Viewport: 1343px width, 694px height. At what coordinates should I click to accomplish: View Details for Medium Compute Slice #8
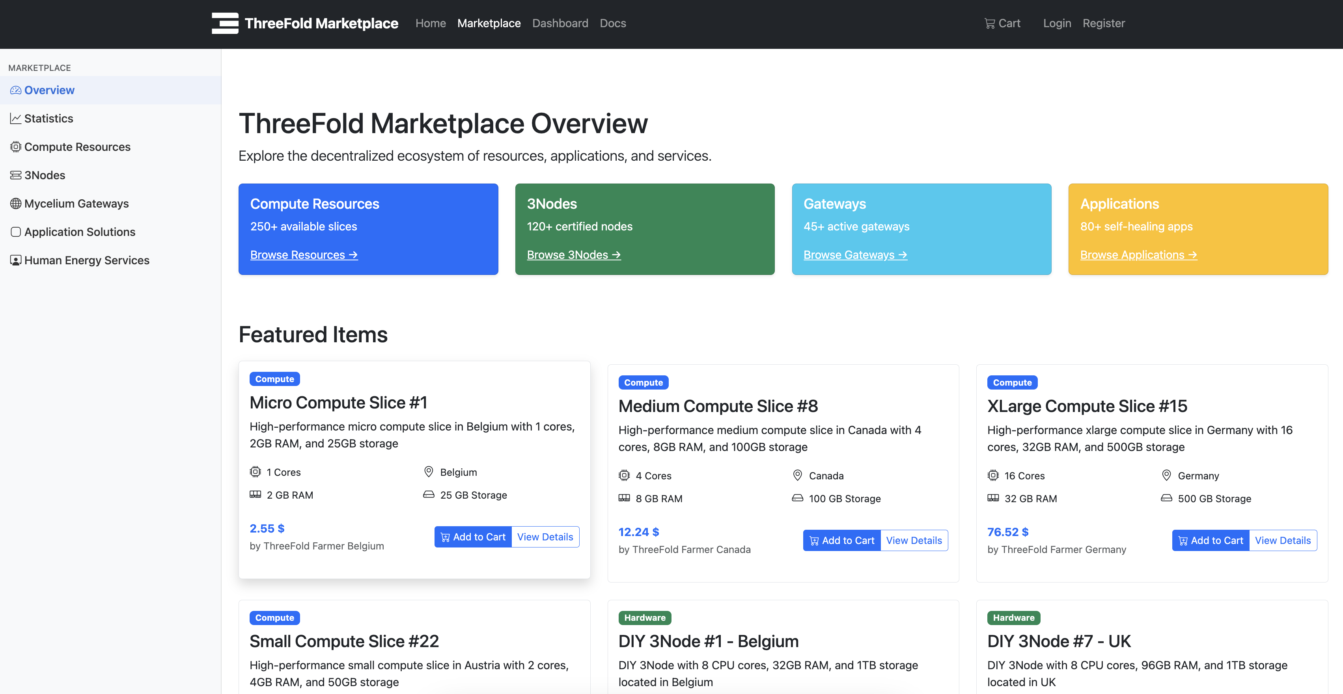pyautogui.click(x=914, y=540)
